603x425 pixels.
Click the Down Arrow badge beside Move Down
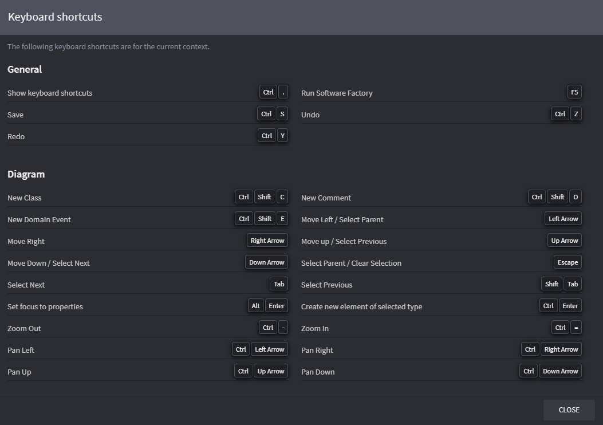(267, 262)
